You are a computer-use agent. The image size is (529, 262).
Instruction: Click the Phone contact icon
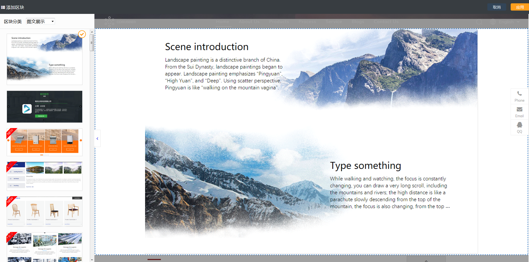point(519,94)
